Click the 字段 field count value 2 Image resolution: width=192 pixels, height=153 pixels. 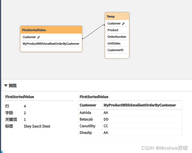(25, 113)
